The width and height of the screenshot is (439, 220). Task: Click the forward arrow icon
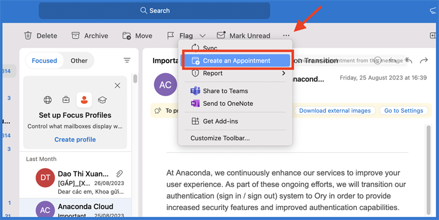(424, 60)
